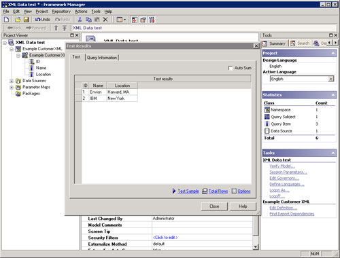The width and height of the screenshot is (340, 258).
Task: Click the Test Sample link
Action: (x=188, y=191)
